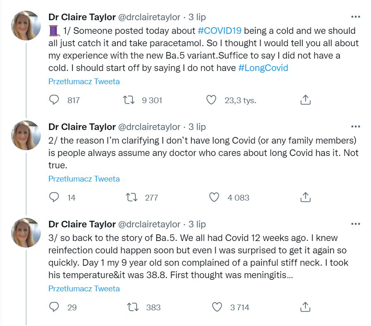Retweet the first tweet with 9 301 retweets

click(129, 100)
